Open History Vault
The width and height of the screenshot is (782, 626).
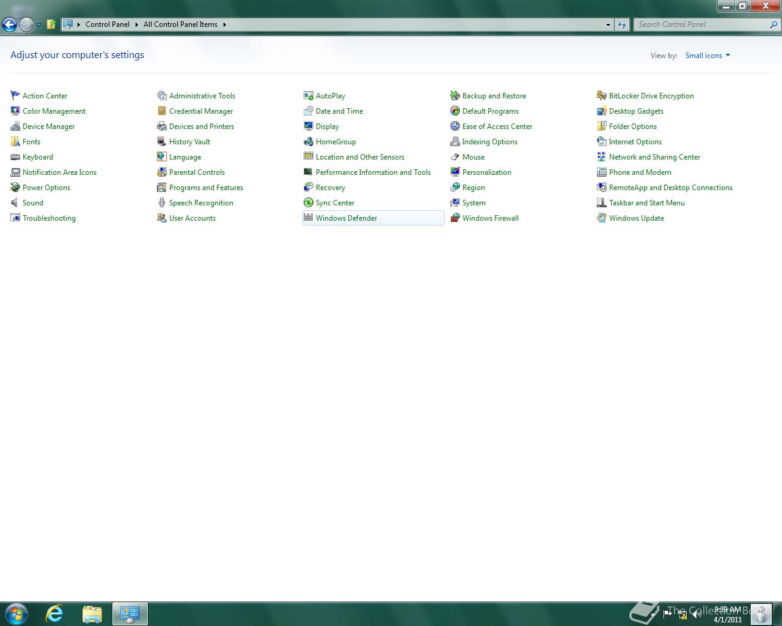(x=189, y=142)
